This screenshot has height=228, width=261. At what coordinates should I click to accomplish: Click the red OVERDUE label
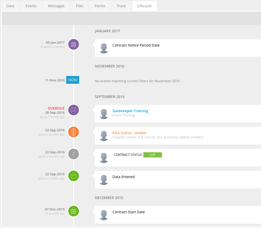[x=56, y=108]
